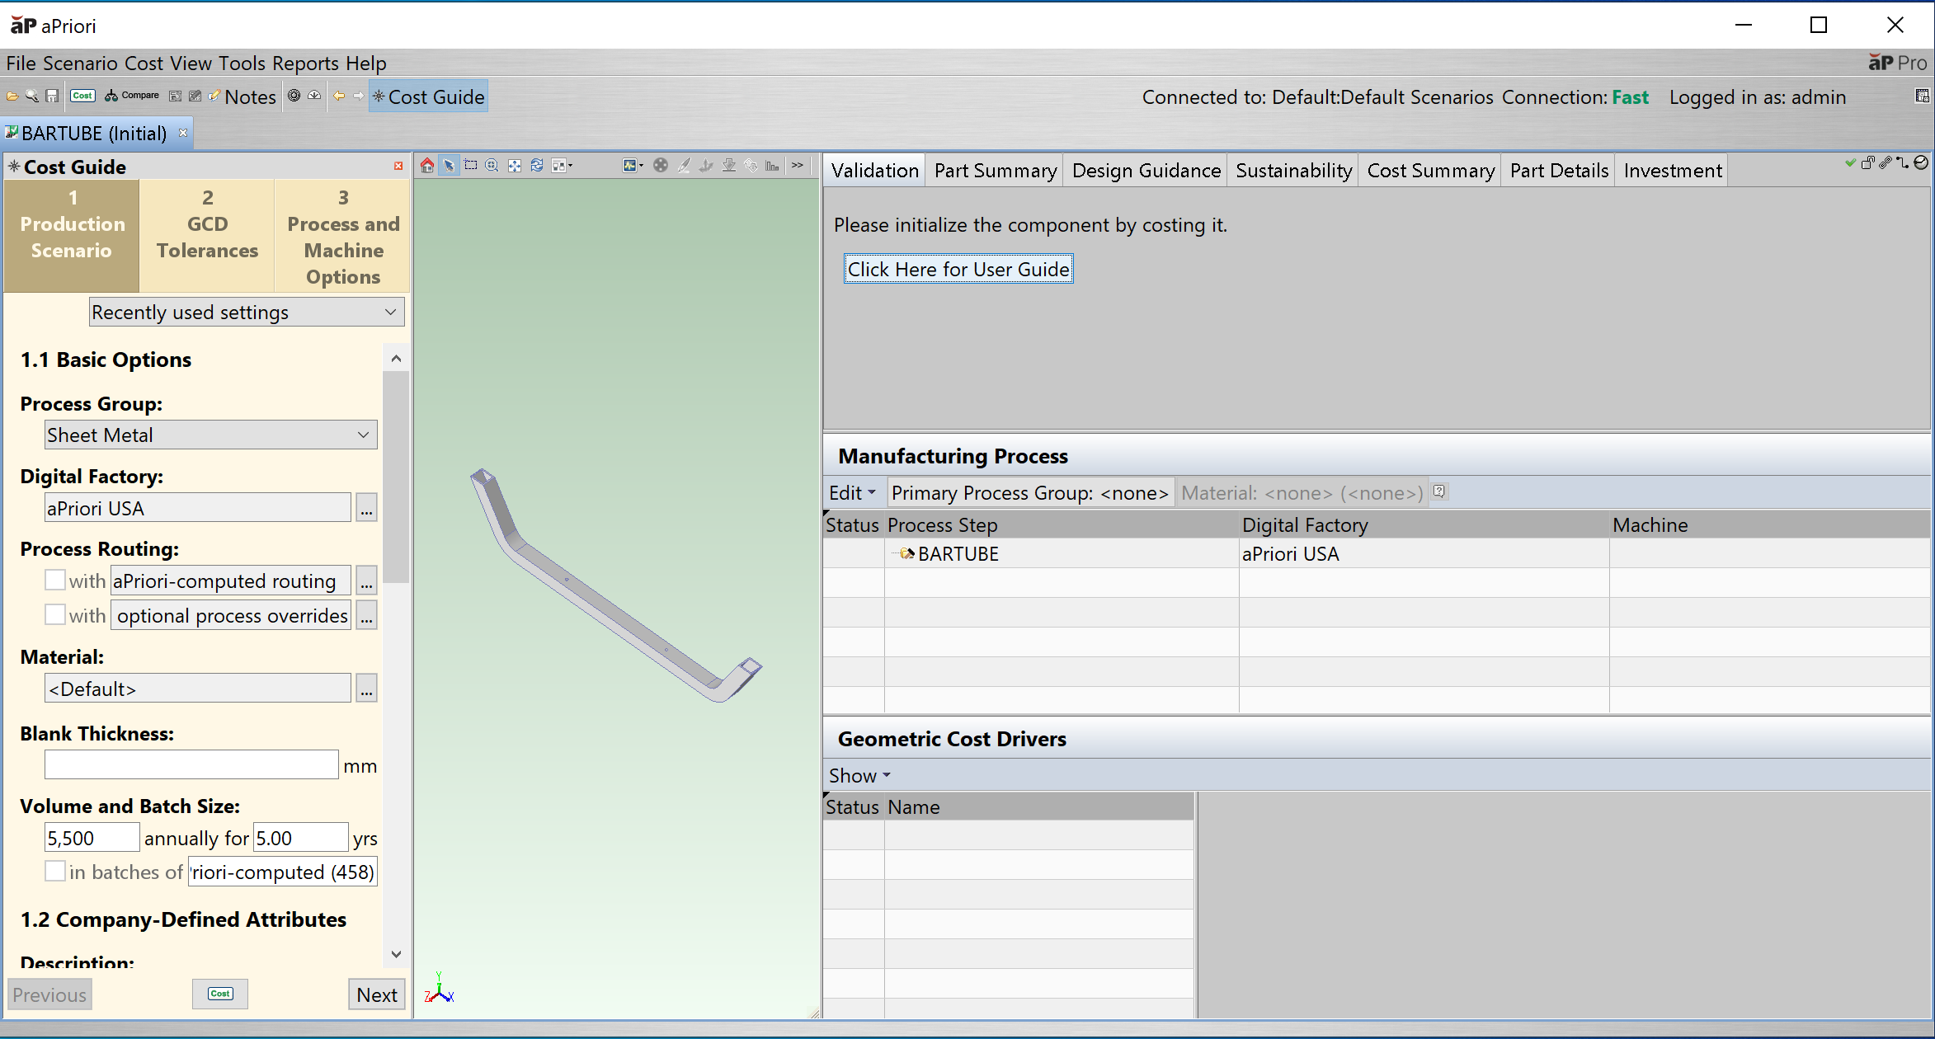The height and width of the screenshot is (1039, 1935).
Task: Open the Tools menu
Action: [x=242, y=63]
